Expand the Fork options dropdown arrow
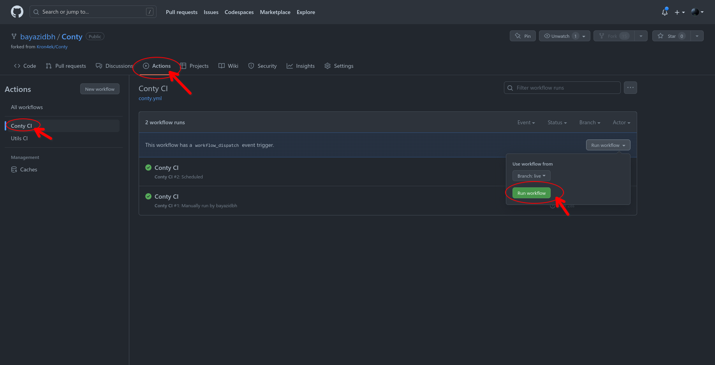This screenshot has height=365, width=715. point(641,36)
